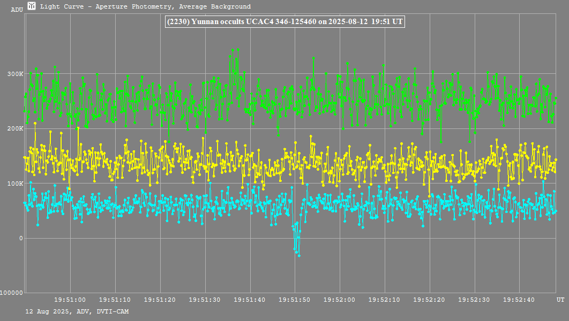Screen dimensions: 569x321
Task: Click the tallest green curve peak
Action: tap(238, 49)
